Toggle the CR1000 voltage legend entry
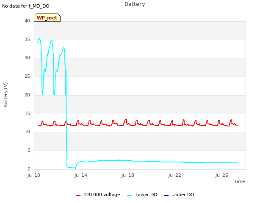This screenshot has width=271, height=203. [x=98, y=195]
